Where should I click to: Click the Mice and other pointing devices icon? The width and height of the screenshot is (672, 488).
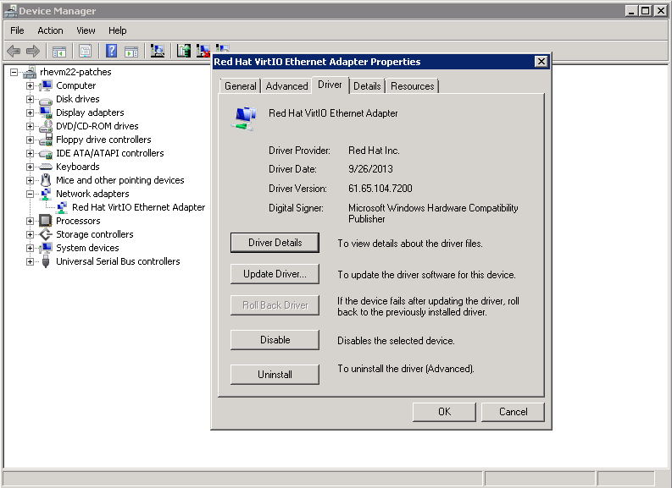click(46, 180)
